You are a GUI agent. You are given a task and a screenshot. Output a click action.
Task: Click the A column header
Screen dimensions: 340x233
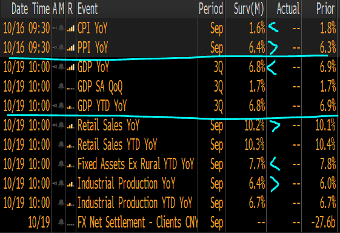tap(55, 9)
